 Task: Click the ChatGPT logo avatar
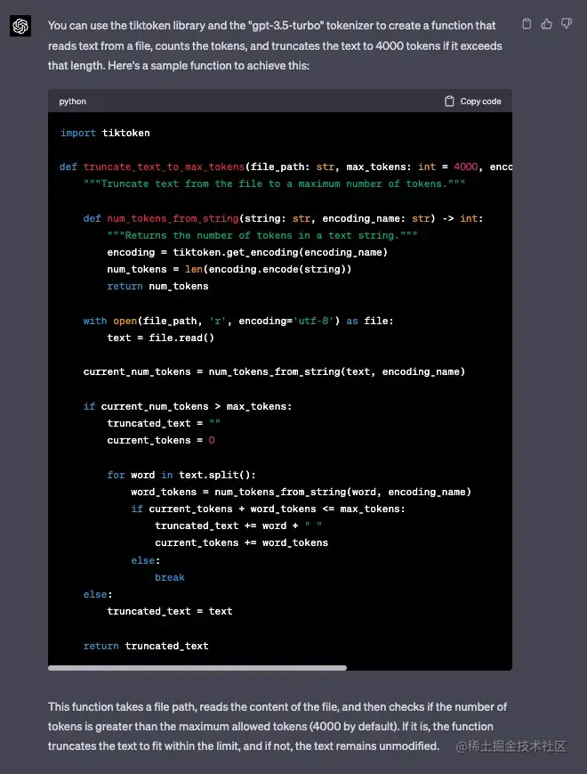point(20,26)
